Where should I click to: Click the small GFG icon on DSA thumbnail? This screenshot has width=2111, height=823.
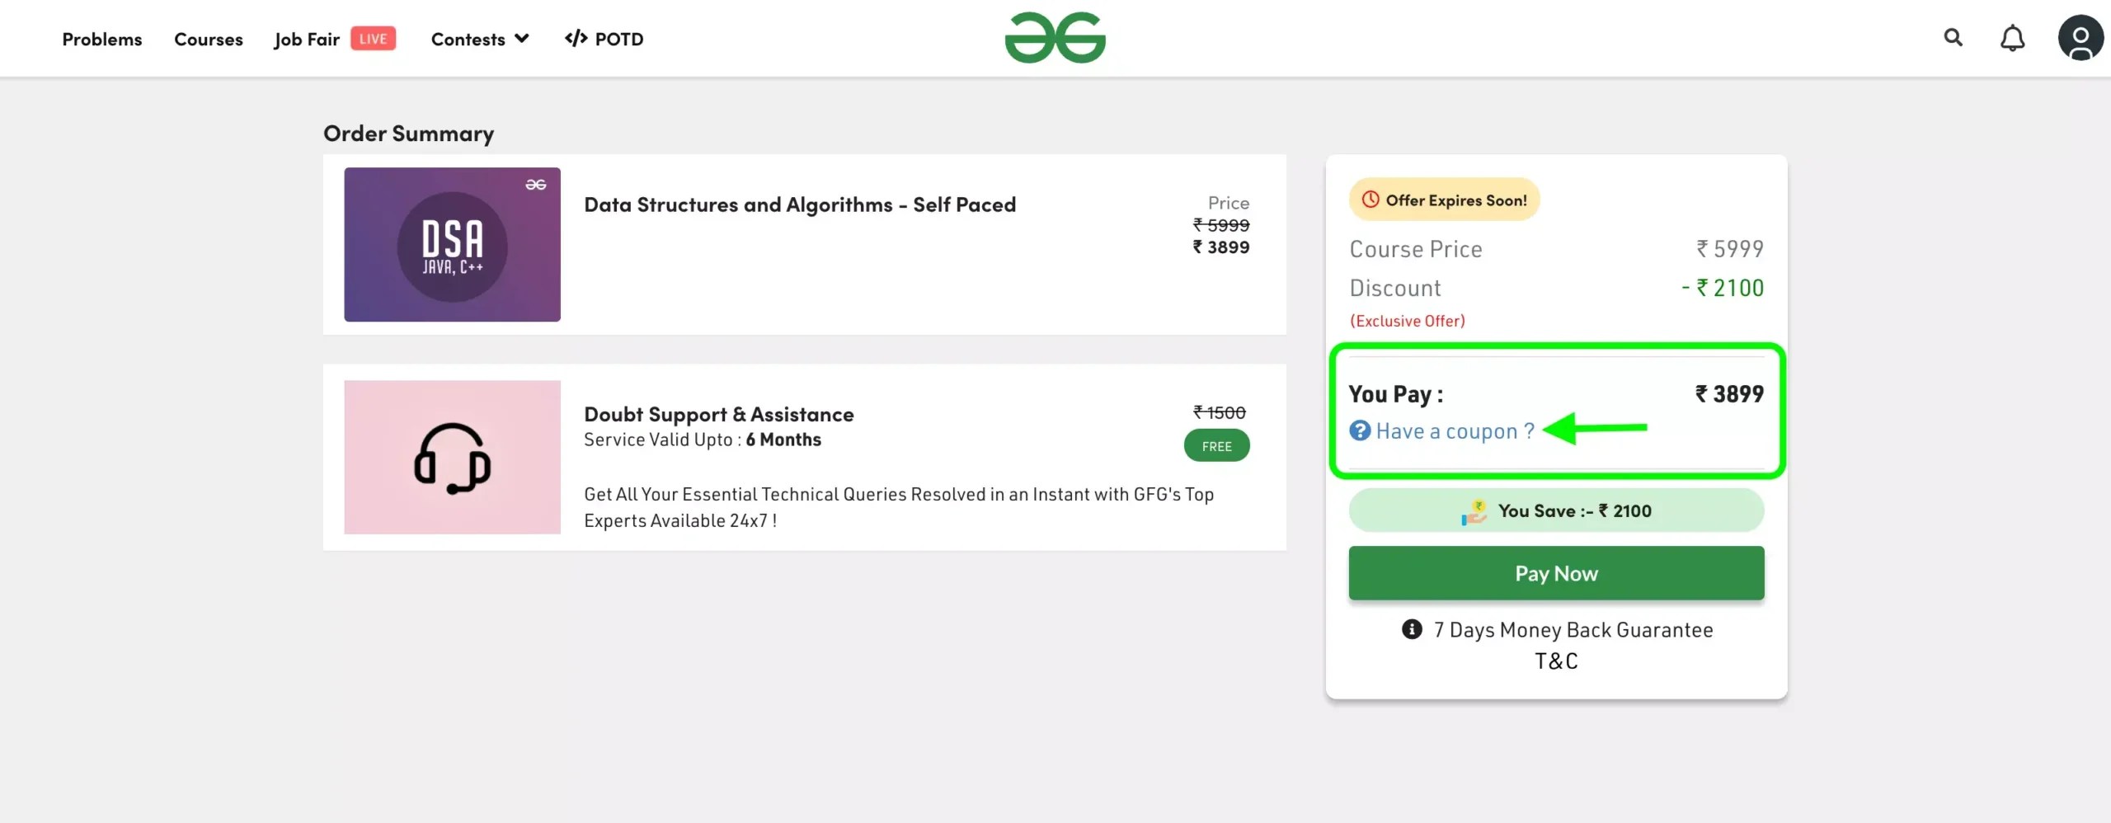coord(536,183)
